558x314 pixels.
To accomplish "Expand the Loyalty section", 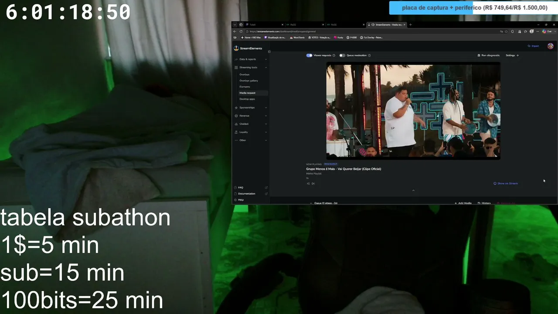I will pyautogui.click(x=251, y=132).
